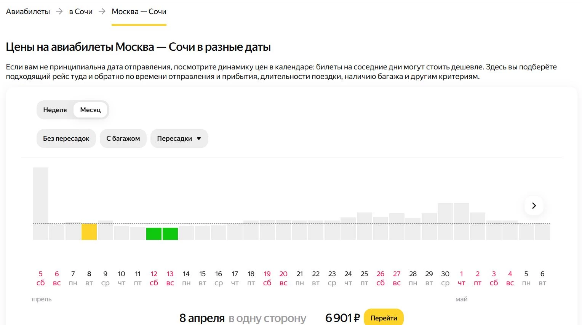
Task: Click date label 14 пн
Action: tap(186, 278)
